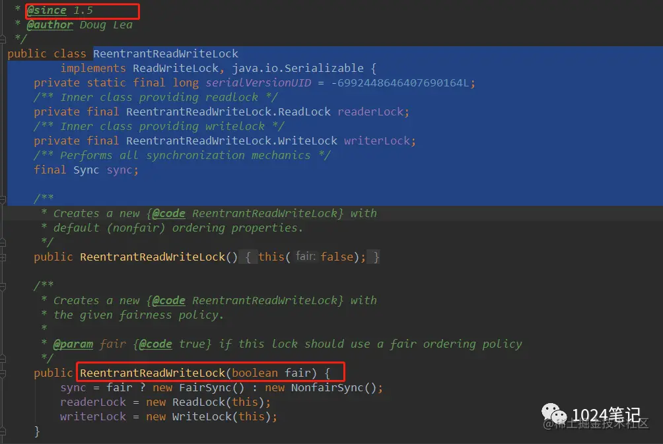
Task: Fold the javadoc starting above 'the given fairness policy'
Action: point(3,286)
